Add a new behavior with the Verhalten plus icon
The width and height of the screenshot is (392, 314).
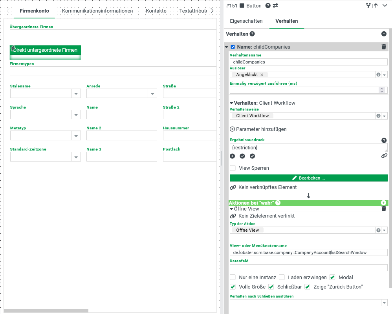(384, 34)
